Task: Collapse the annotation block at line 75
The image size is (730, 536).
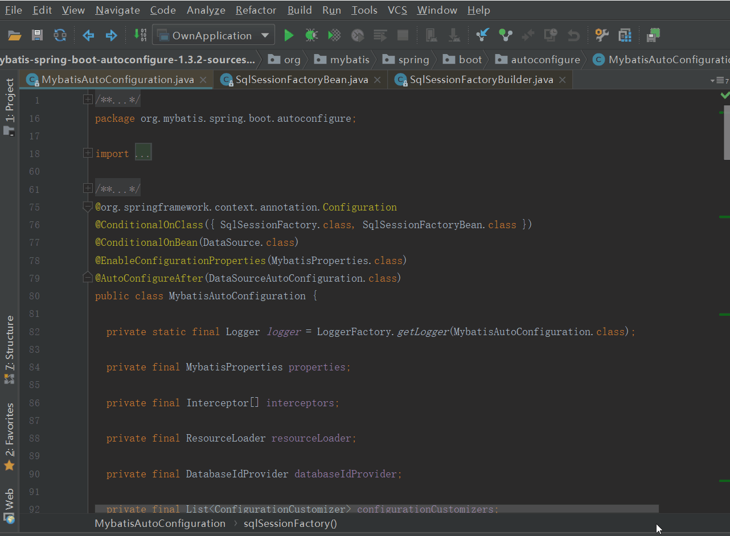Action: point(88,207)
